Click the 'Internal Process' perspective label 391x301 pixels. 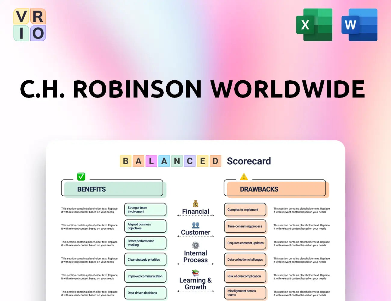[195, 256]
